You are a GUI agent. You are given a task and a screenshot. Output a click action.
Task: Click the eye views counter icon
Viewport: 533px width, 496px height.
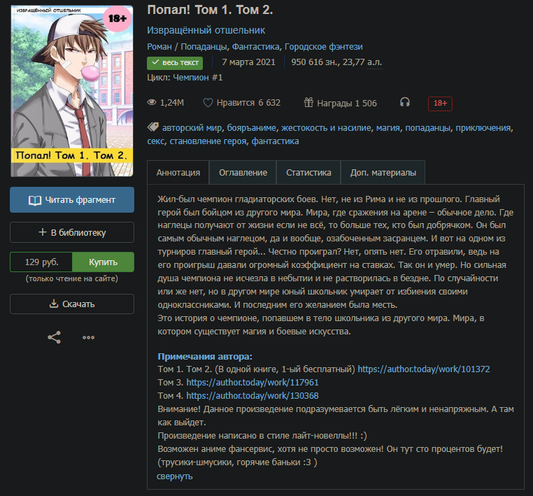[152, 102]
